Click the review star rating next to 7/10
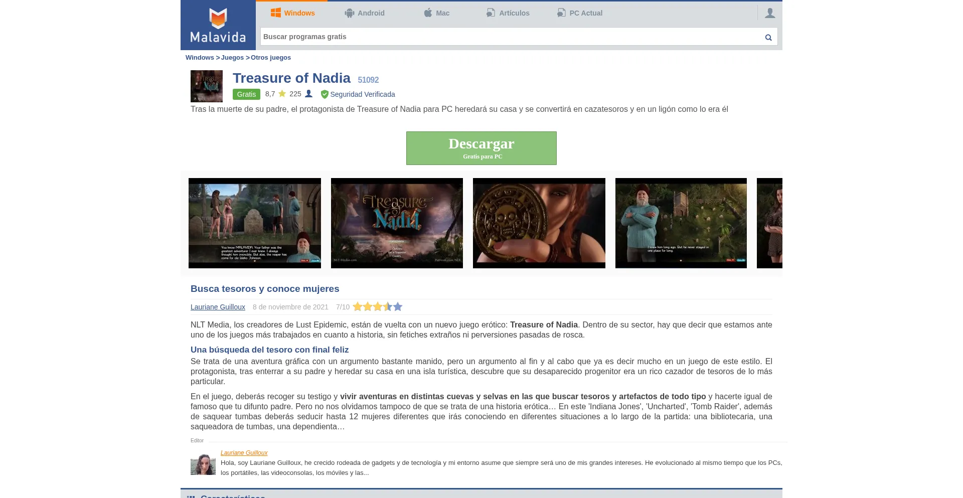963x498 pixels. 377,307
